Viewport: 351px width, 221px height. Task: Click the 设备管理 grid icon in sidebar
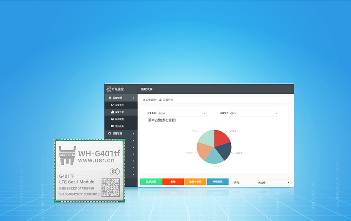(110, 98)
